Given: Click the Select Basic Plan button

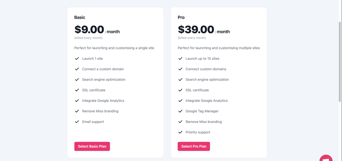Looking at the screenshot, I should point(92,146).
